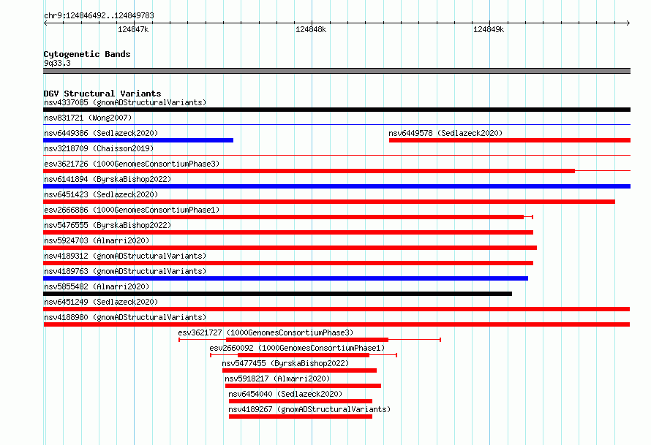Click the nsv4188980 red variant bar
The height and width of the screenshot is (445, 651).
click(336, 324)
